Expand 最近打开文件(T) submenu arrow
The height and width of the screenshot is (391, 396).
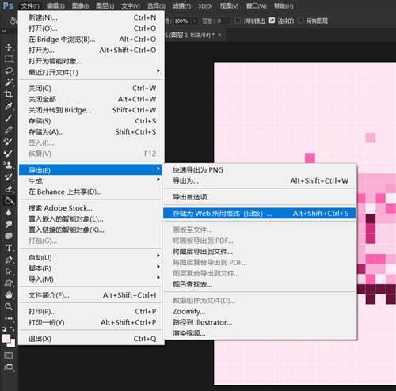point(158,70)
